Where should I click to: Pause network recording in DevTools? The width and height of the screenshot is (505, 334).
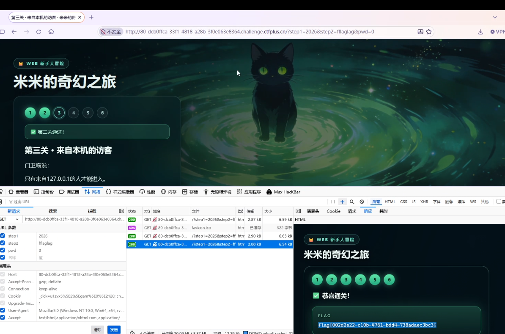click(x=333, y=202)
